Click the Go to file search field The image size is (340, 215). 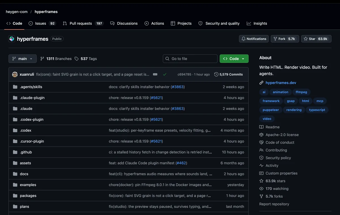click(x=190, y=59)
